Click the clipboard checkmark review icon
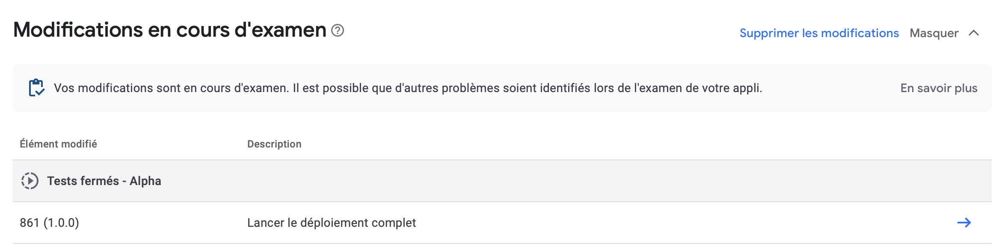The height and width of the screenshot is (249, 1002). (x=37, y=88)
